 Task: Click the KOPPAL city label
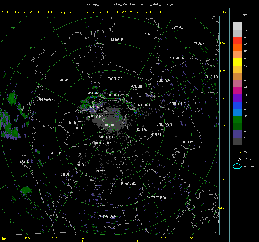(142, 129)
